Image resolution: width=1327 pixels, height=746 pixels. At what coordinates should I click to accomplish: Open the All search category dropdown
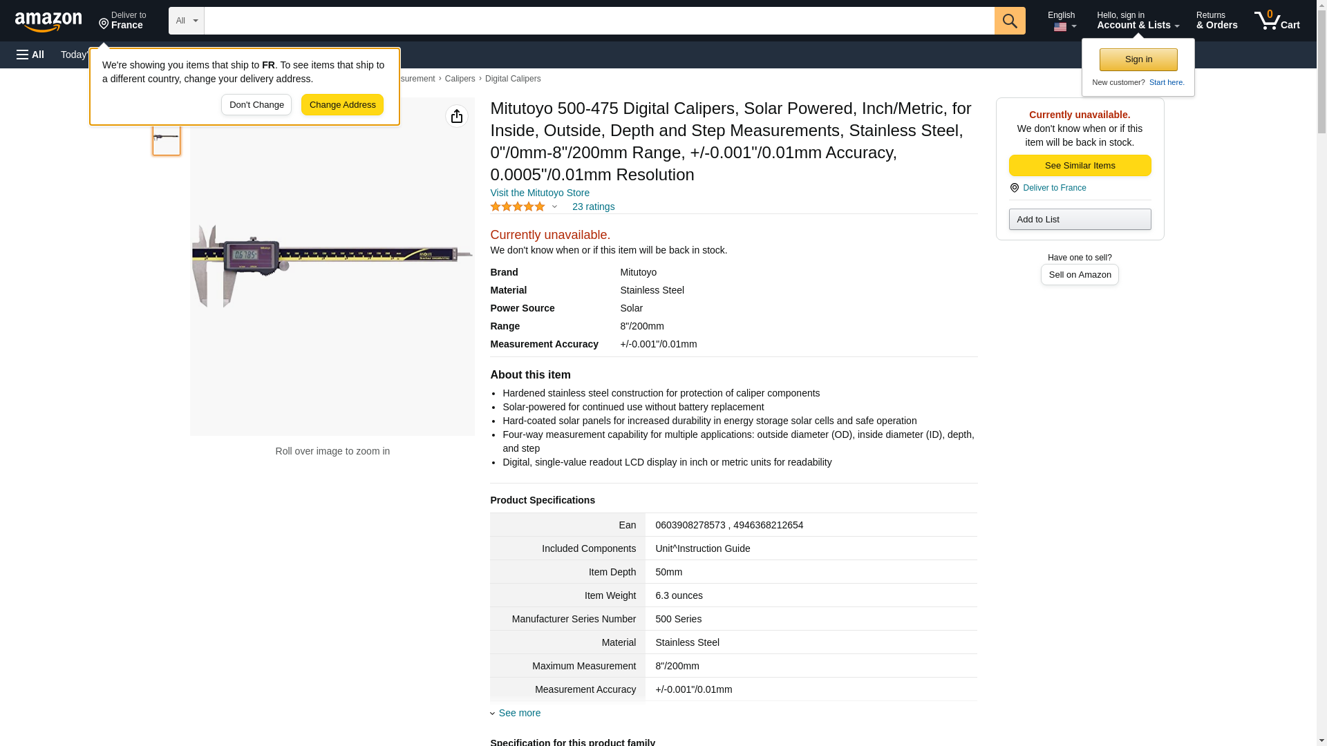point(186,21)
